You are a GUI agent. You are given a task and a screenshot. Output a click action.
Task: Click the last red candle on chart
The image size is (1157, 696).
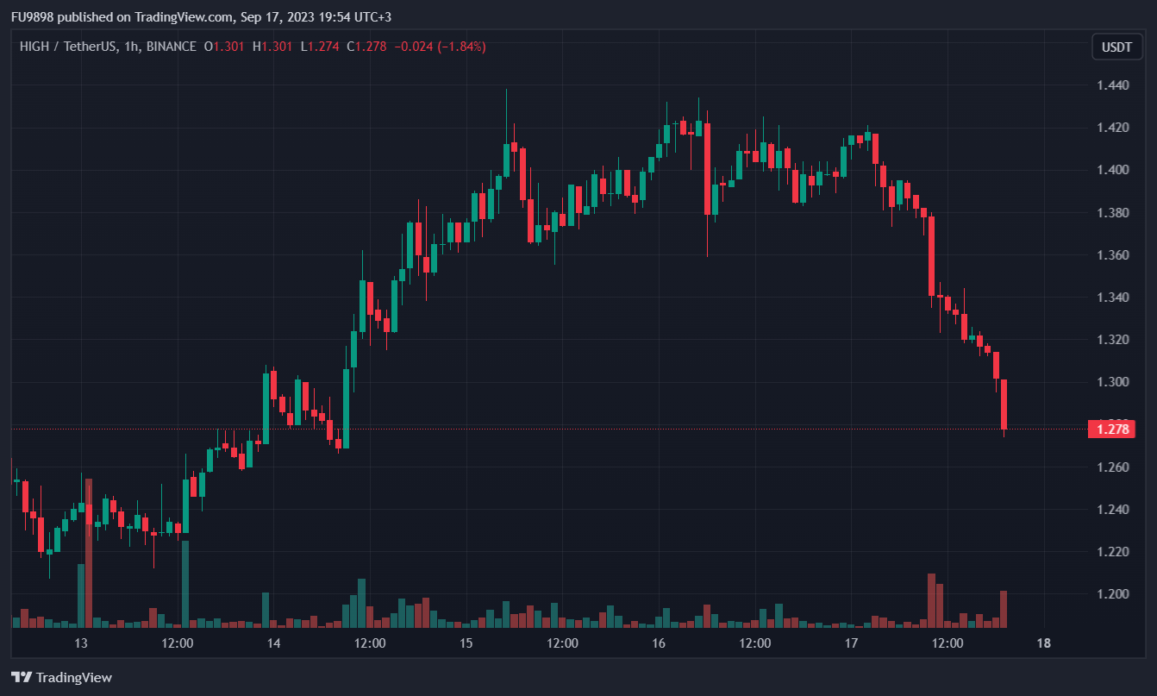tap(1004, 404)
